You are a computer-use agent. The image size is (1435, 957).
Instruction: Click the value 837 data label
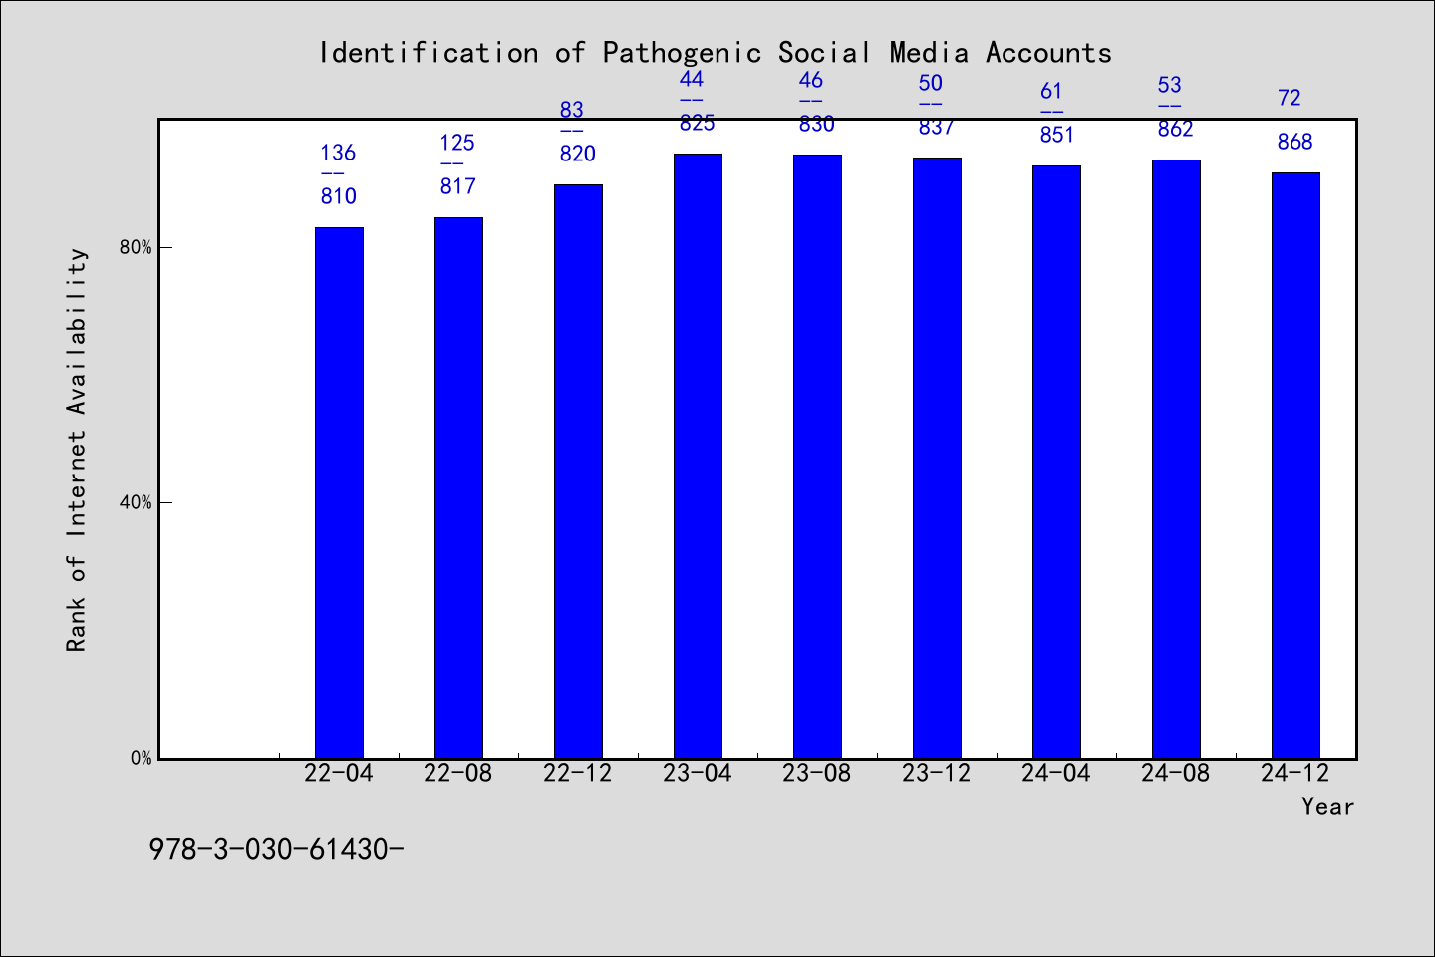pos(937,127)
